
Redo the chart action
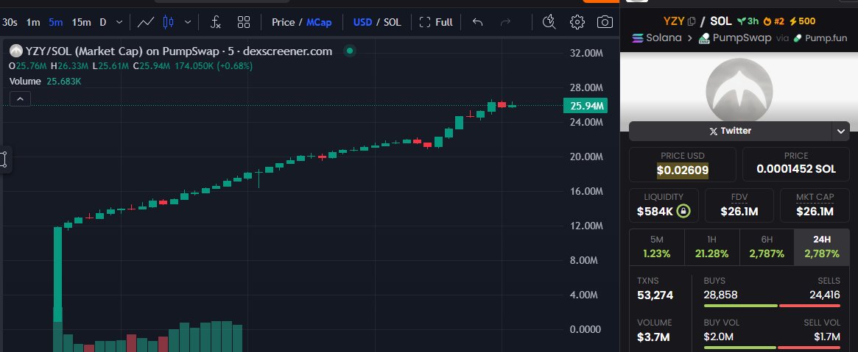506,22
